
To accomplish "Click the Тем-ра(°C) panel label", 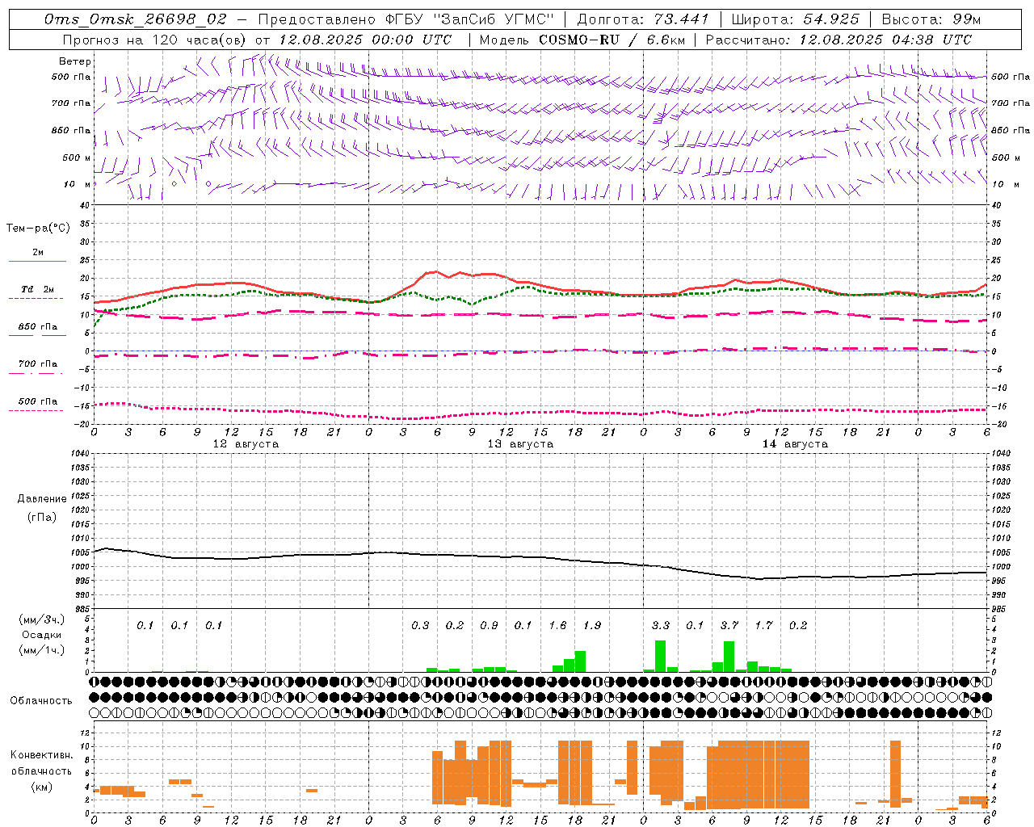I will [39, 229].
